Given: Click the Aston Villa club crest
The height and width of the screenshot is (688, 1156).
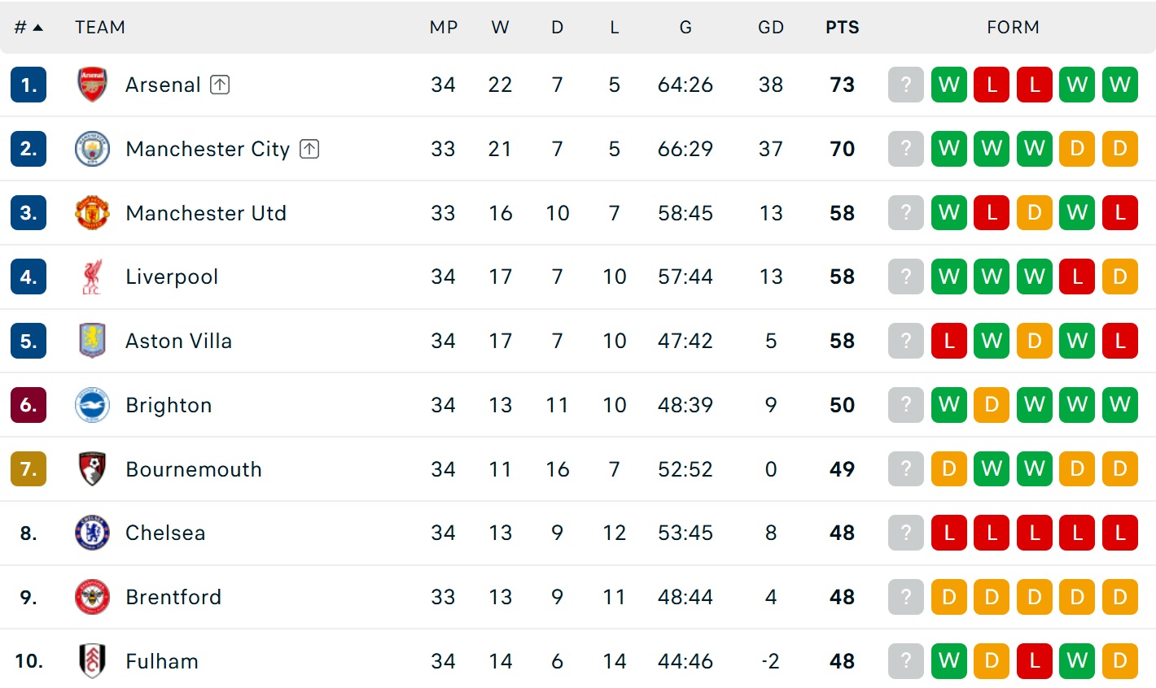Looking at the screenshot, I should coord(92,341).
